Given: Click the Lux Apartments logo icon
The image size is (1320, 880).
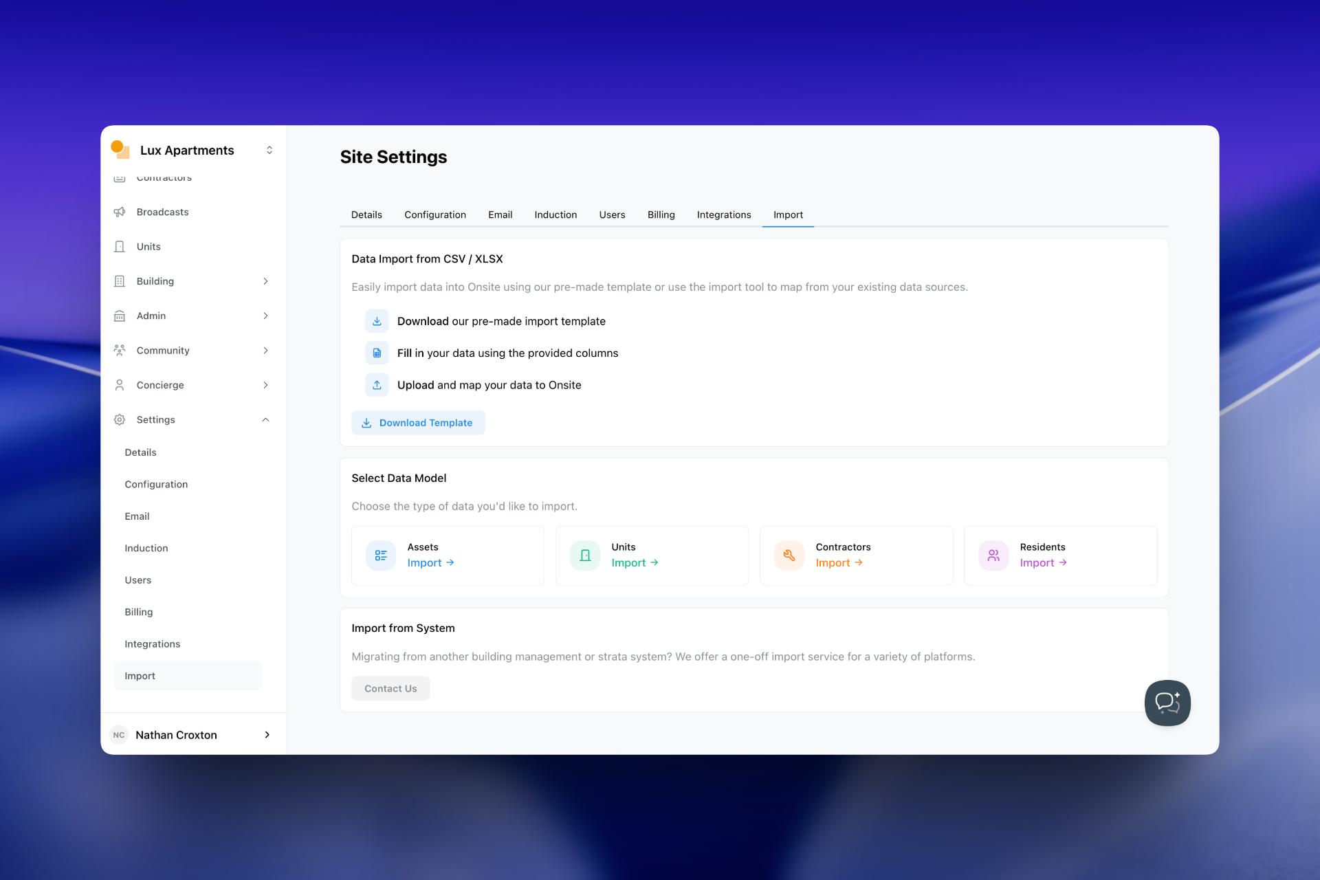Looking at the screenshot, I should [x=120, y=149].
